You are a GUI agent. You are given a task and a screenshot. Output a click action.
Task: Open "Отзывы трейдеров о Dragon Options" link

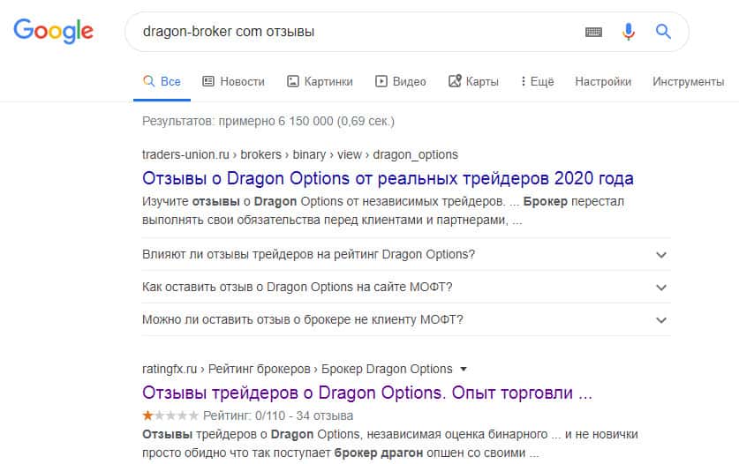(366, 392)
